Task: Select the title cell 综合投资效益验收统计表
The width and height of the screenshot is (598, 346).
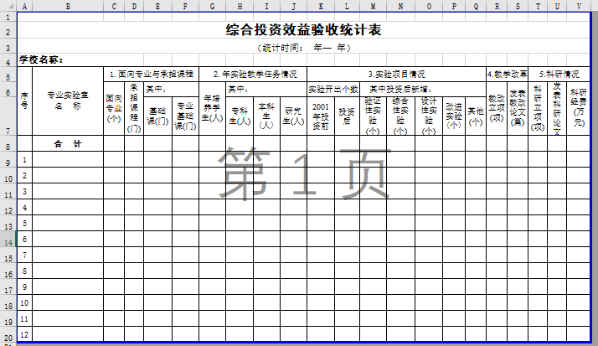Action: tap(303, 30)
